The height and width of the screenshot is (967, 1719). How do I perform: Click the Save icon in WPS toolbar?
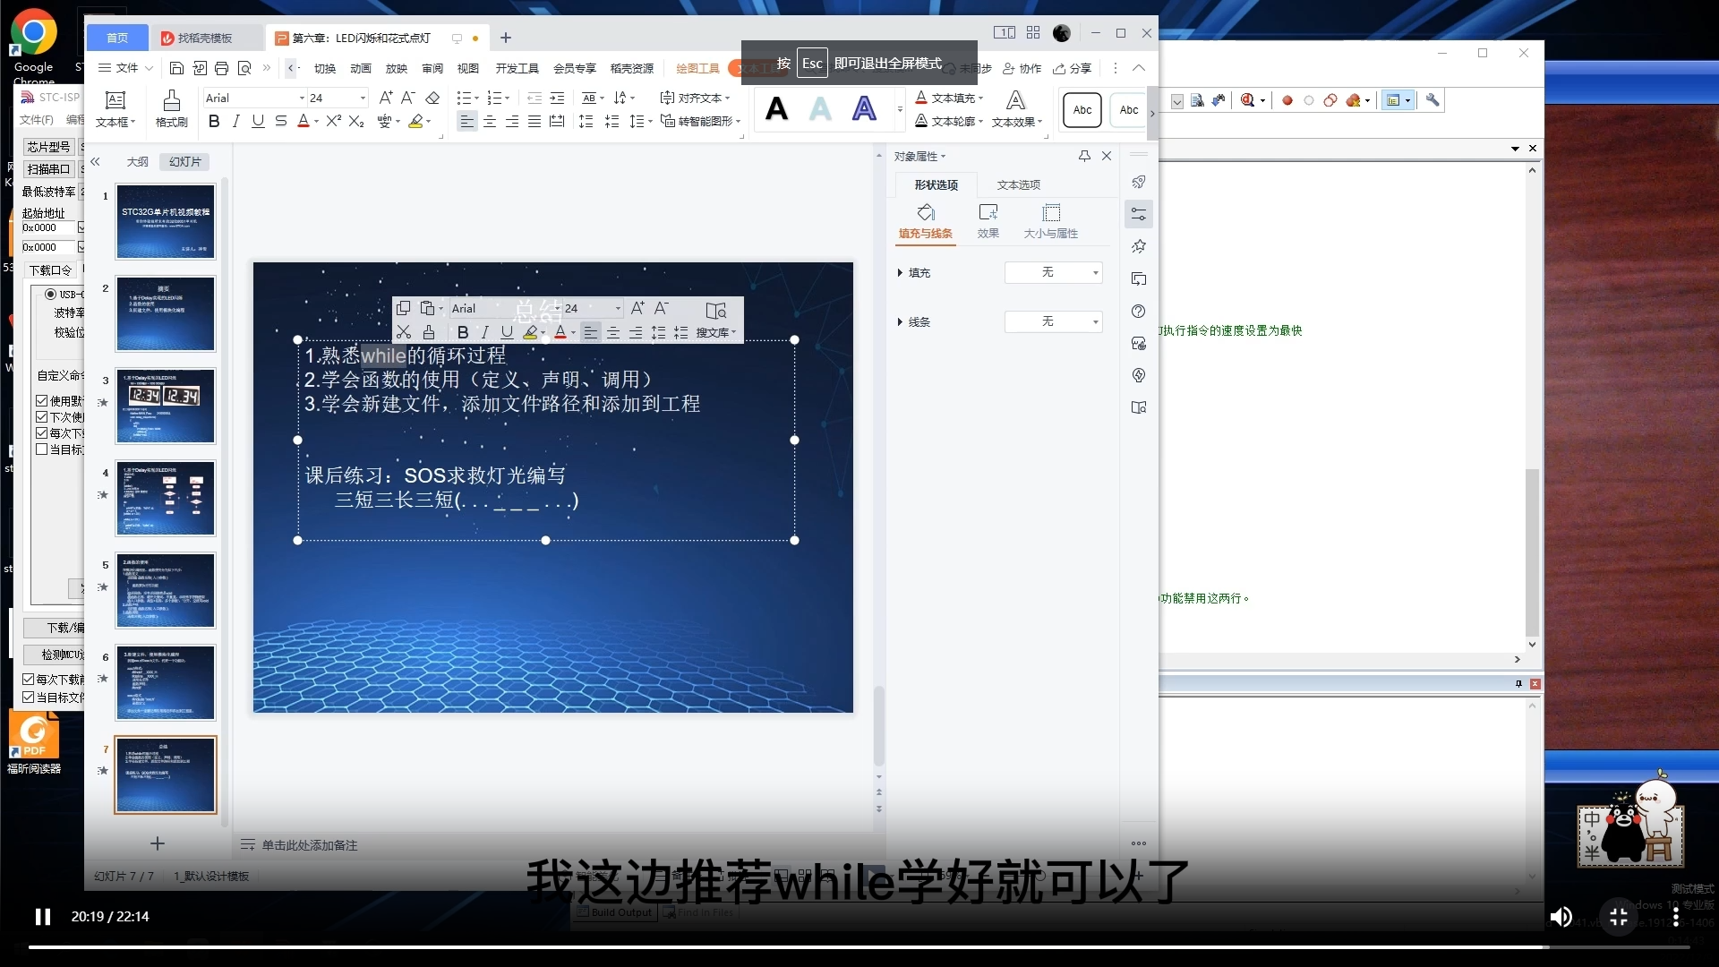176,68
